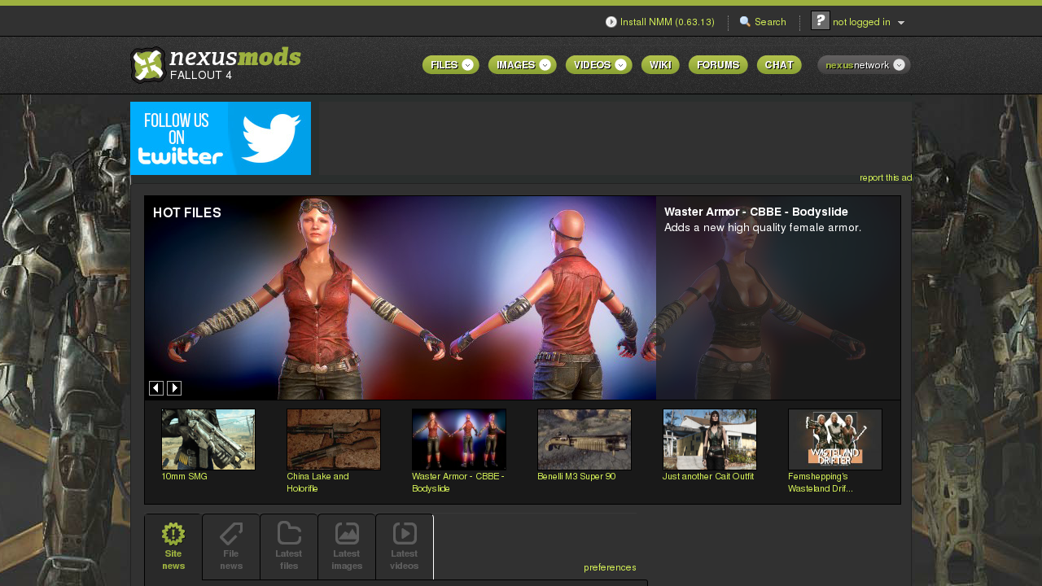Click the Site news gear icon
The image size is (1042, 586).
(x=173, y=534)
